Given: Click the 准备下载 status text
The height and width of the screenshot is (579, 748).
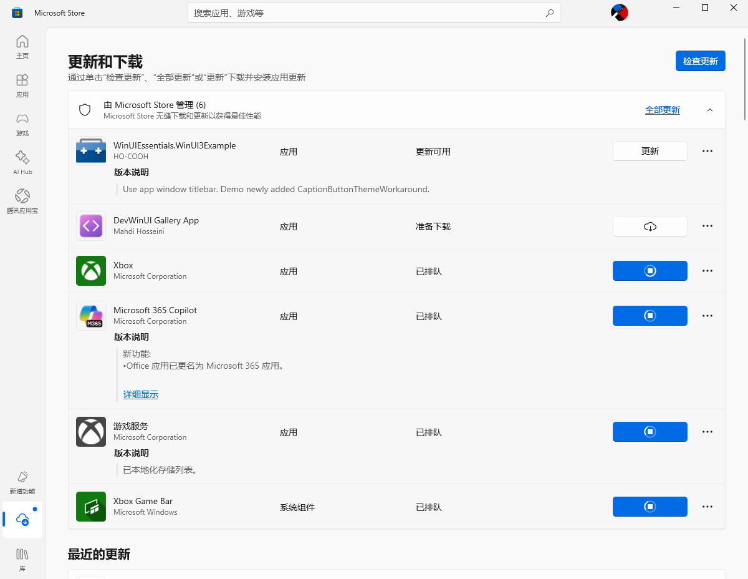Looking at the screenshot, I should pos(433,226).
